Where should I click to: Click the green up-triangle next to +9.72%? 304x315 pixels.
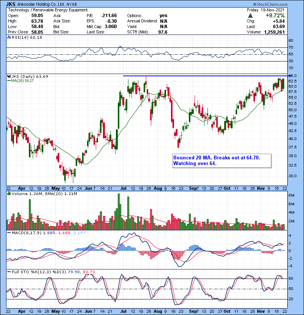[x=250, y=16]
